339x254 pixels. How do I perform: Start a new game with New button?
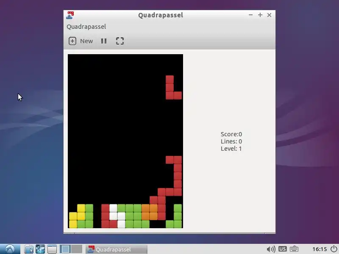click(x=81, y=41)
